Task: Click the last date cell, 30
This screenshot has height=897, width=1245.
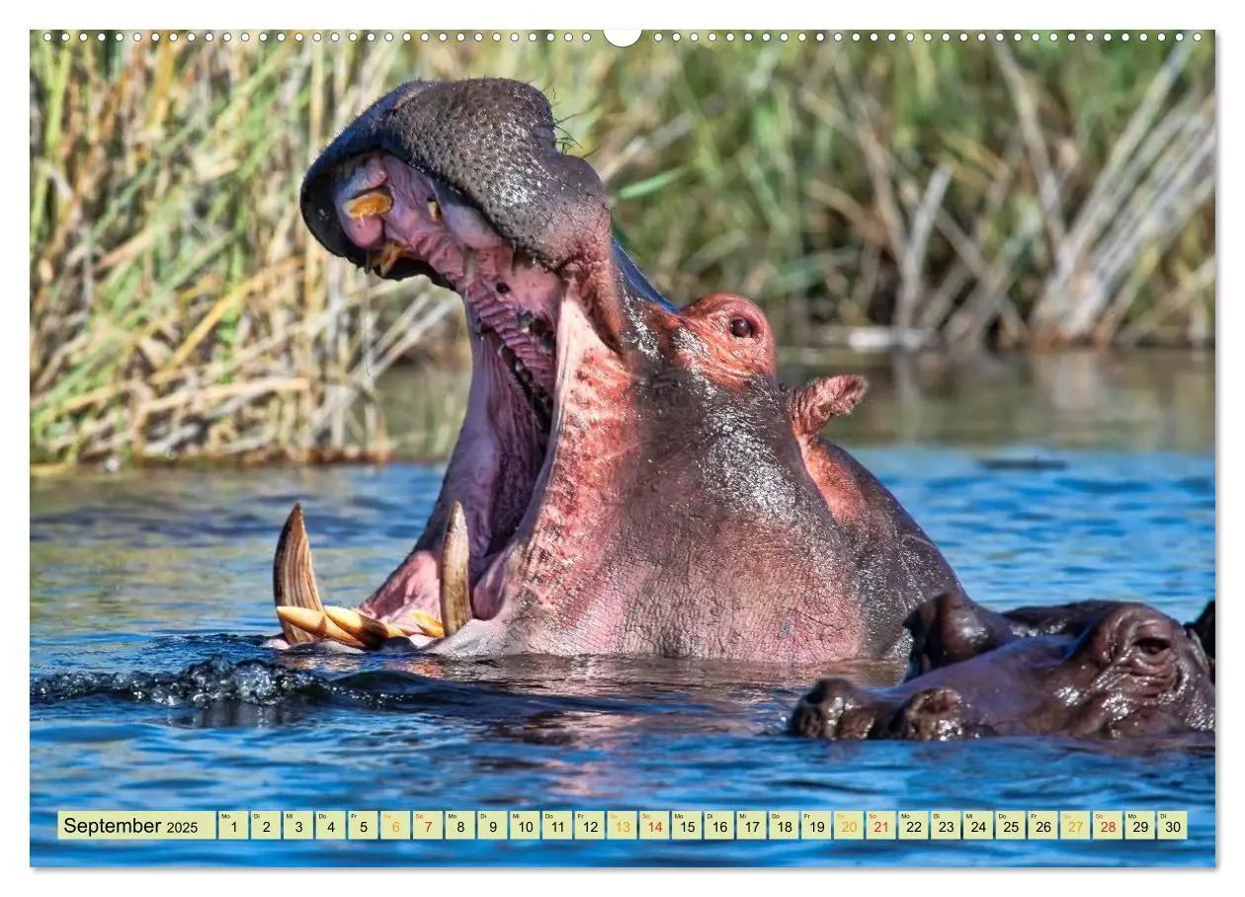Action: pos(1172,826)
